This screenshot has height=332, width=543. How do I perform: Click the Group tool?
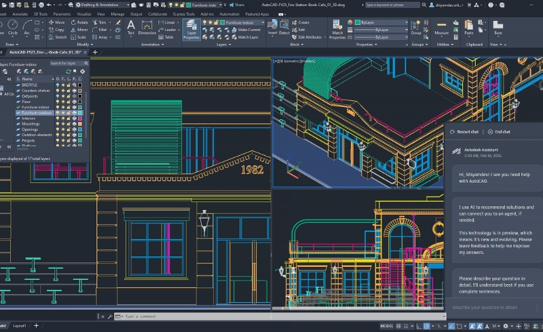click(x=416, y=28)
